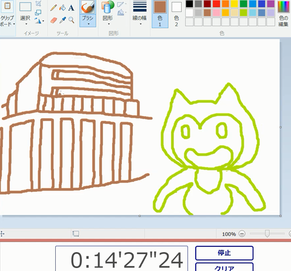Viewport: 291px width, 271px height.
Task: Click the Rotate or flip icon
Action: tap(38, 21)
